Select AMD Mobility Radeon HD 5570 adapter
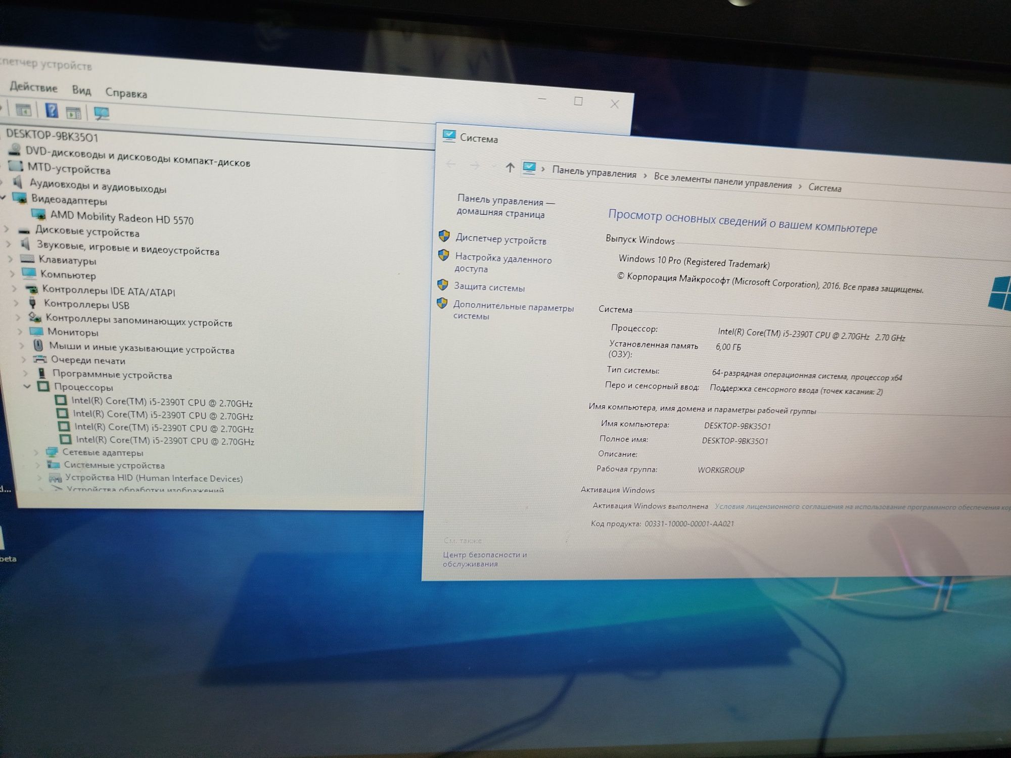 (122, 218)
